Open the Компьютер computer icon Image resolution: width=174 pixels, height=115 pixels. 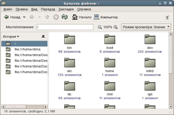click(96, 17)
